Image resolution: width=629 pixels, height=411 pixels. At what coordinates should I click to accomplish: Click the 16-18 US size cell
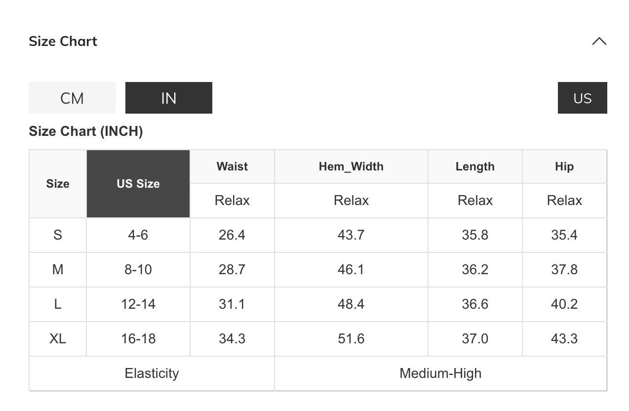(x=138, y=339)
